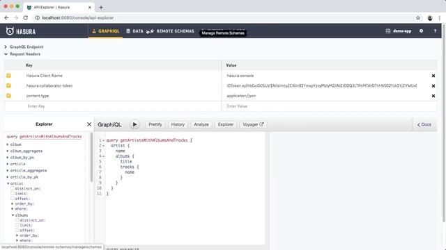
Task: Open query History
Action: (x=178, y=124)
